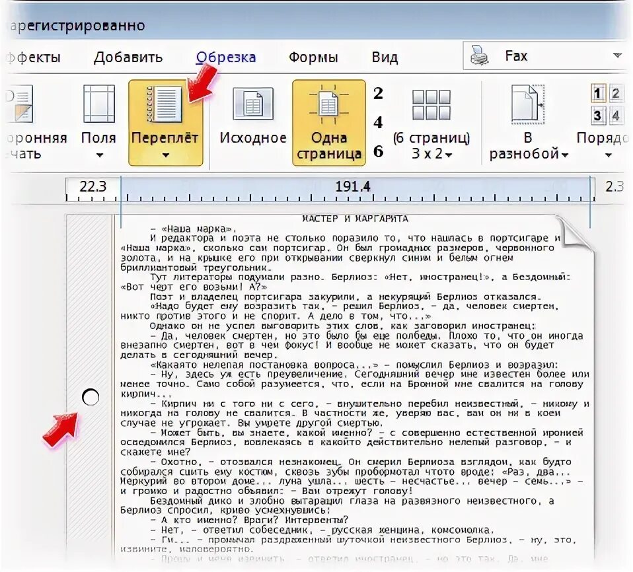633x572 pixels.
Task: Expand the В разнобой dropdown arrow
Action: coord(564,155)
